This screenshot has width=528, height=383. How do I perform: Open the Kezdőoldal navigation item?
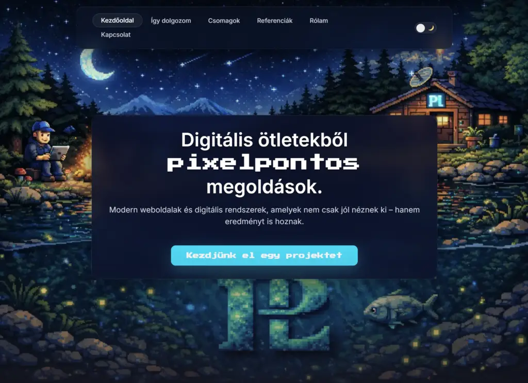click(x=117, y=21)
